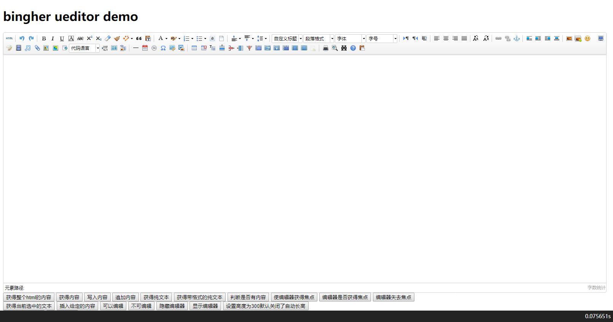613x322 pixels.
Task: Insert an anchor
Action: point(516,38)
